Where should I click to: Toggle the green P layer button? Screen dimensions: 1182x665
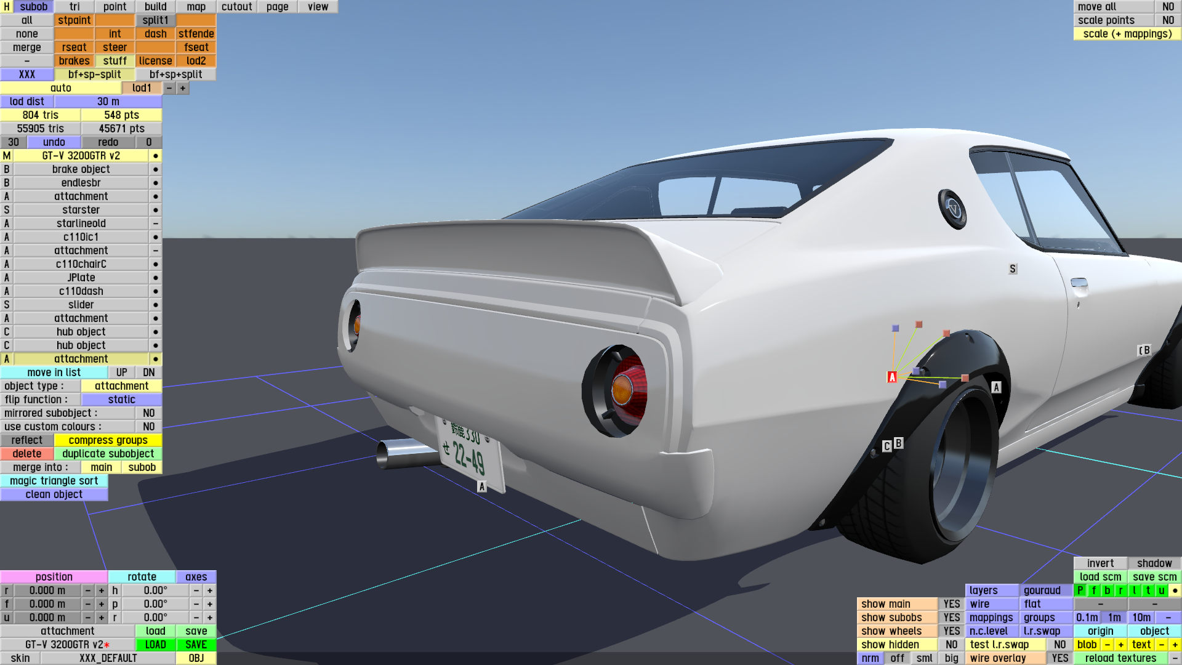(1080, 590)
